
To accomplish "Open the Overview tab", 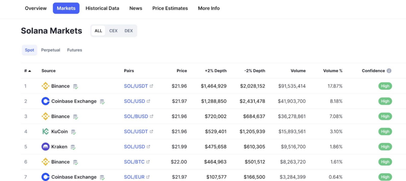I will tap(36, 8).
